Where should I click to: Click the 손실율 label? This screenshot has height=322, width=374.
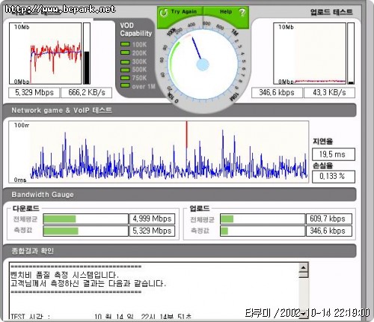point(323,165)
